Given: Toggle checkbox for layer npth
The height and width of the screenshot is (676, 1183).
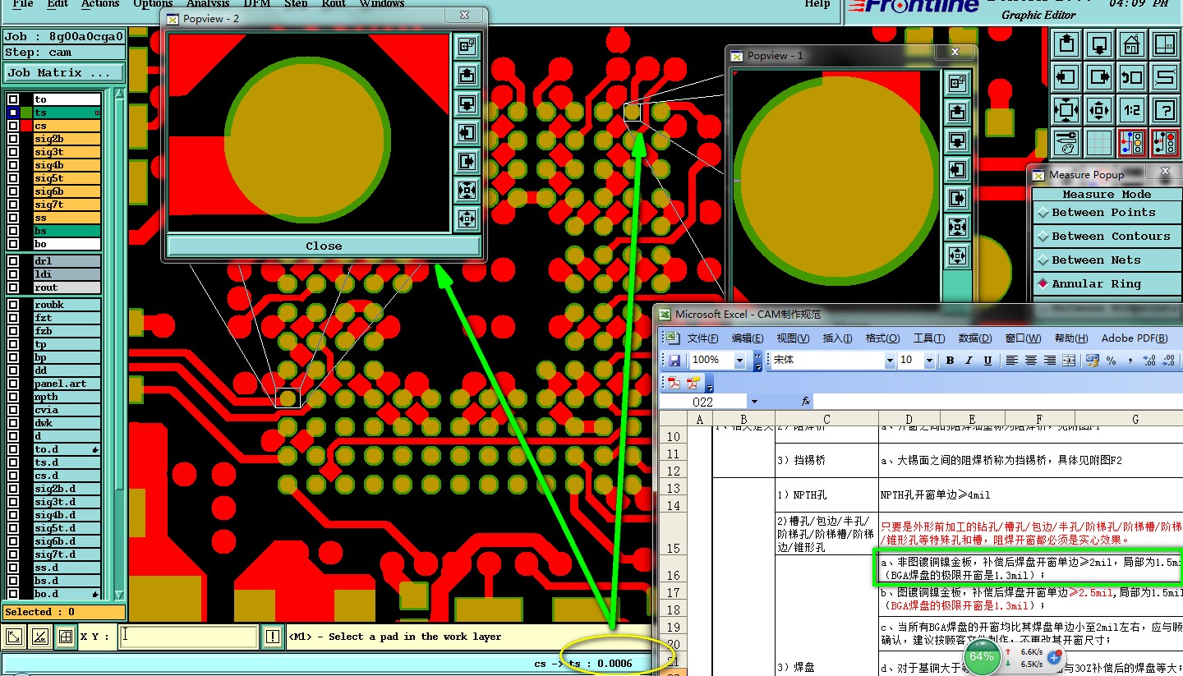Looking at the screenshot, I should [13, 397].
